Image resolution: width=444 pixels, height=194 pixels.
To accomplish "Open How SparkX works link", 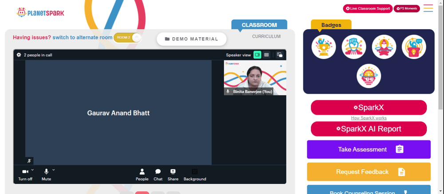I will pos(369,118).
